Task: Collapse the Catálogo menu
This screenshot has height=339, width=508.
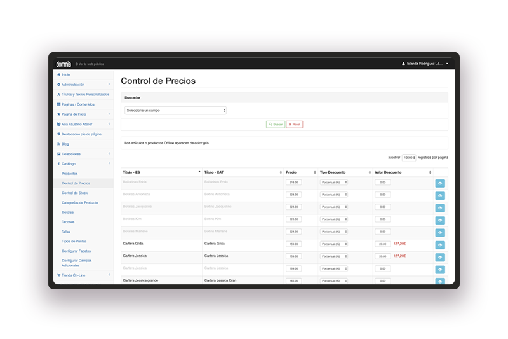Action: pyautogui.click(x=83, y=164)
